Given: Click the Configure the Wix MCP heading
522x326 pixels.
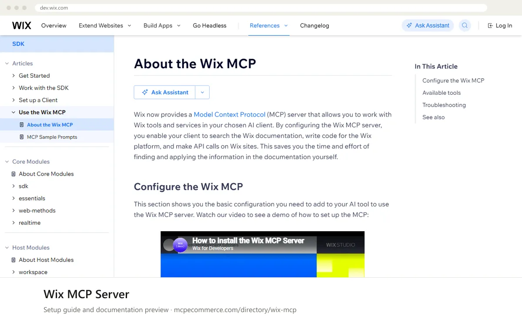Looking at the screenshot, I should [x=188, y=187].
